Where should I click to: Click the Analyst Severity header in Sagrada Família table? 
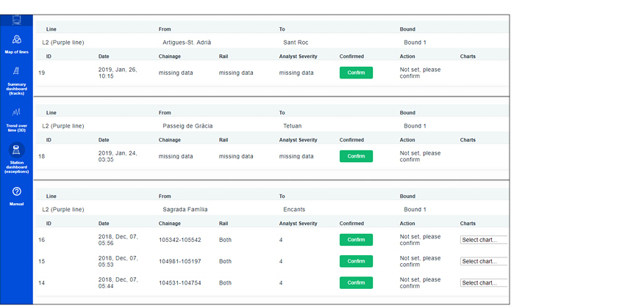298,223
